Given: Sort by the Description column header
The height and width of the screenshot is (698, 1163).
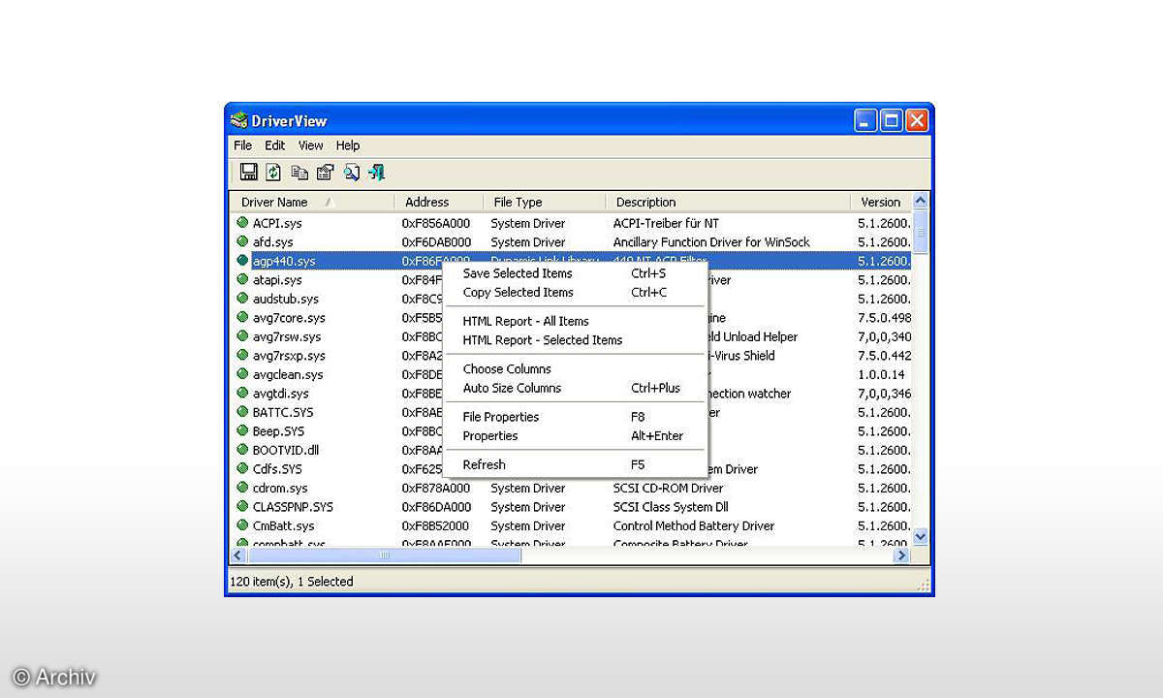Looking at the screenshot, I should pyautogui.click(x=729, y=202).
